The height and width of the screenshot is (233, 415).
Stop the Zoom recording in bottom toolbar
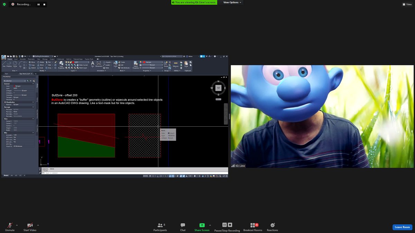(x=230, y=225)
